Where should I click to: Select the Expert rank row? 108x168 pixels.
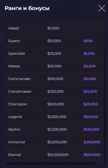pyautogui.click(x=54, y=41)
